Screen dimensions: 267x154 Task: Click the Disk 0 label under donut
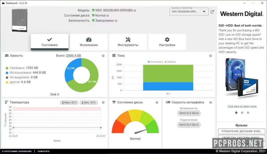pos(54,94)
